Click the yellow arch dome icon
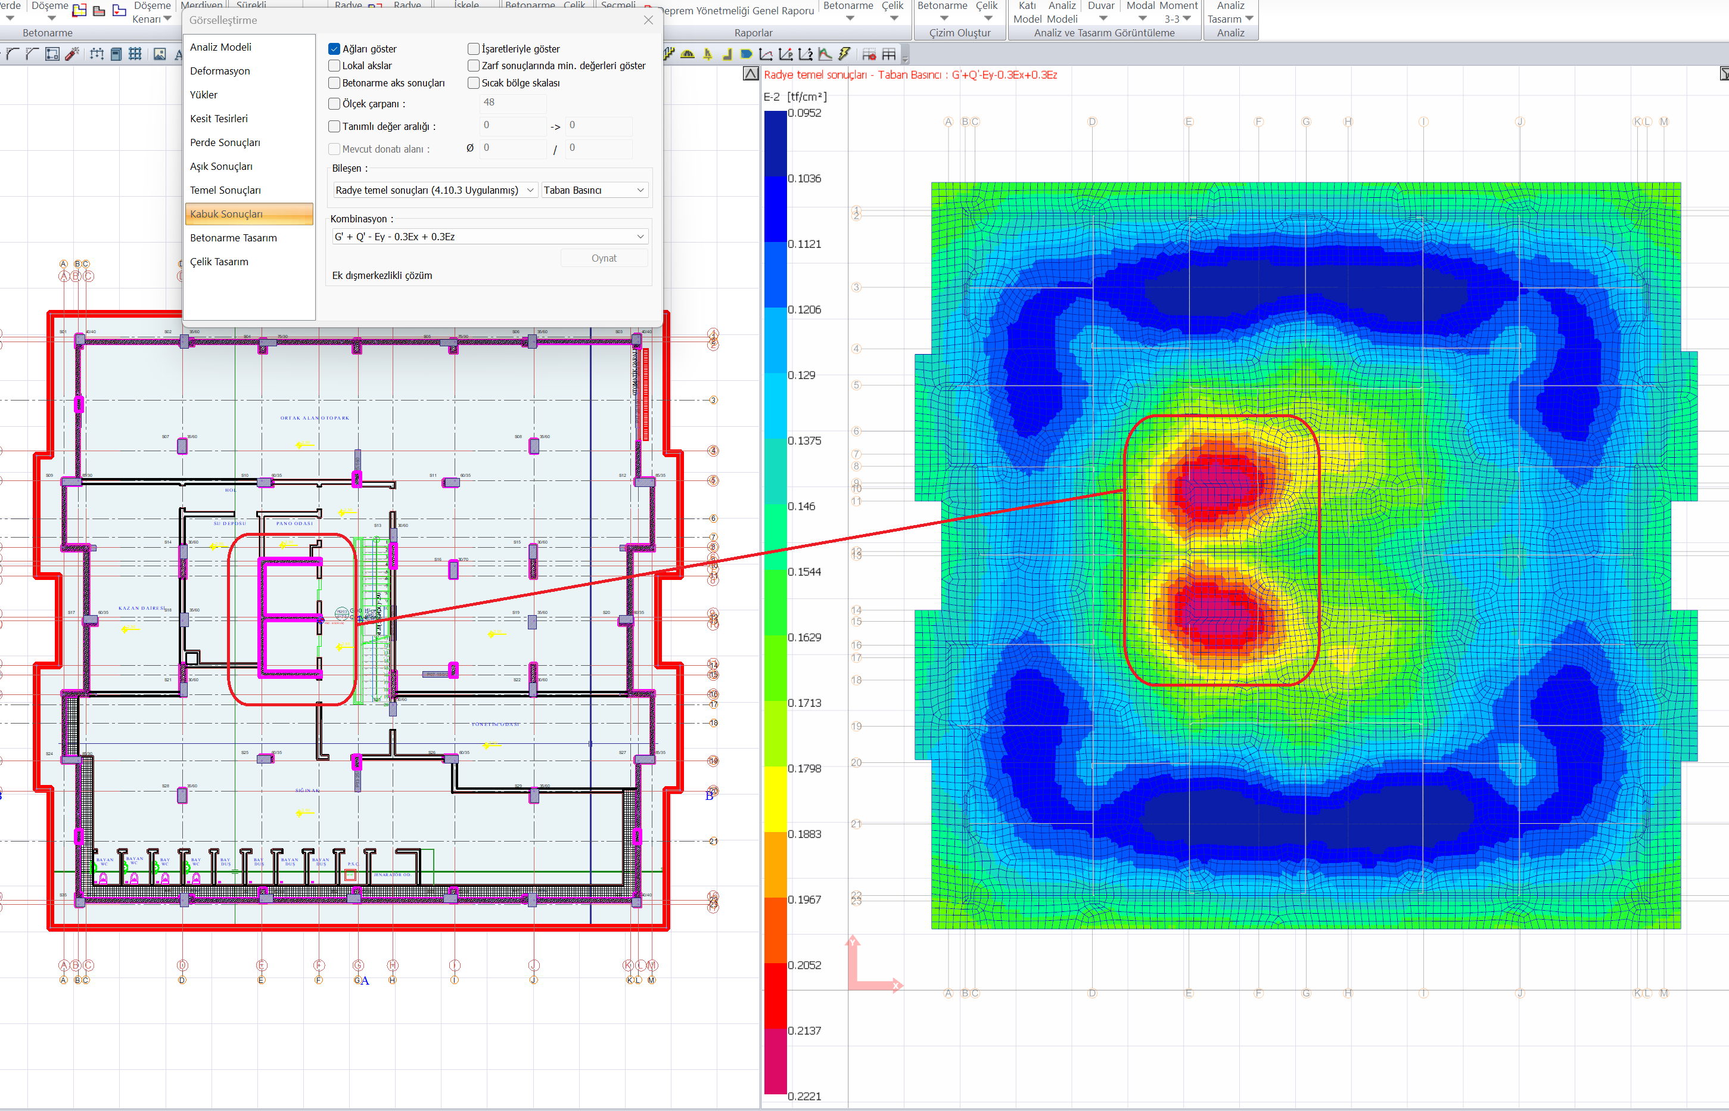 click(x=688, y=54)
